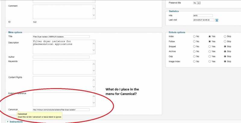Viewport: 241px width, 123px height.
Task: Click the Hits number field
Action: point(203,16)
